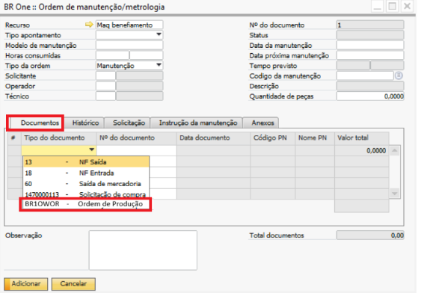
Task: Open the Codigo da manutenção selection list icon
Action: click(399, 75)
